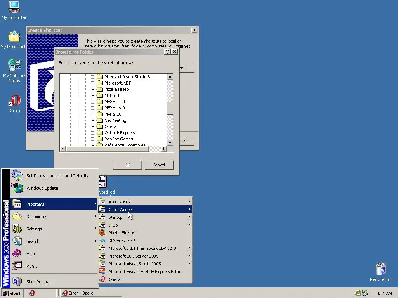Select MyPal 68 folder name in tree

coord(113,114)
